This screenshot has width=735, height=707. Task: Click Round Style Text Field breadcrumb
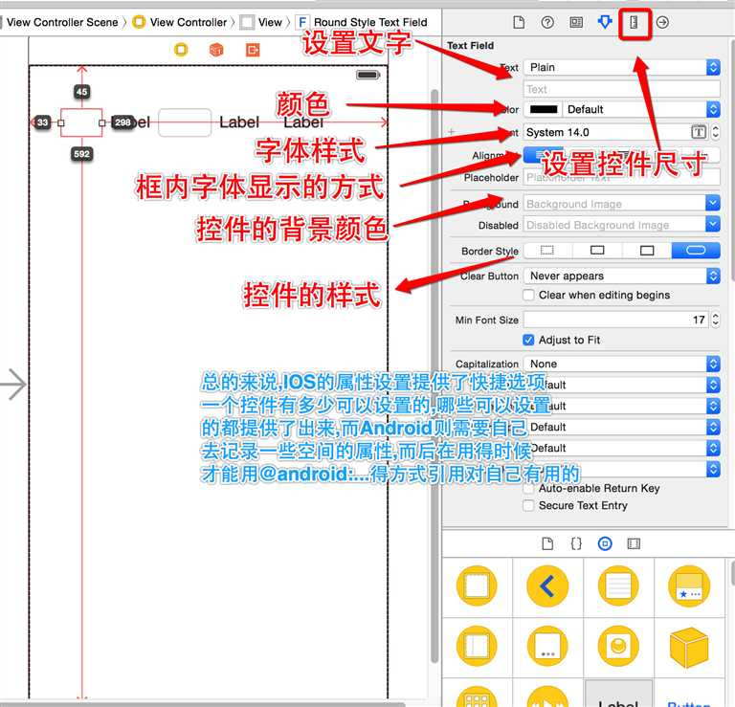click(363, 22)
